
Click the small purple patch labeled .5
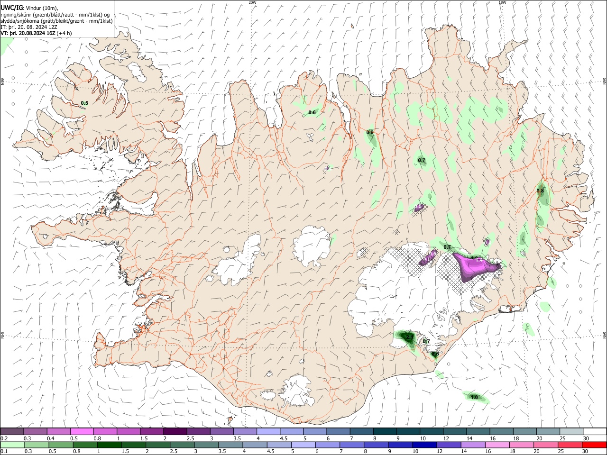coord(419,207)
